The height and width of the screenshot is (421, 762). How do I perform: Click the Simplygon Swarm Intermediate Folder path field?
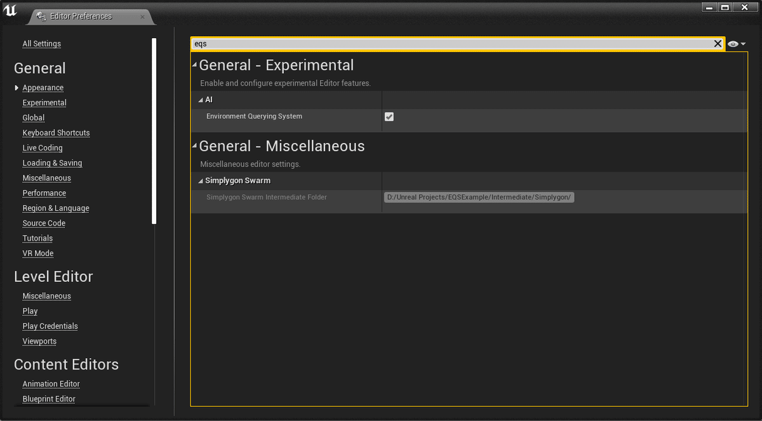click(479, 197)
